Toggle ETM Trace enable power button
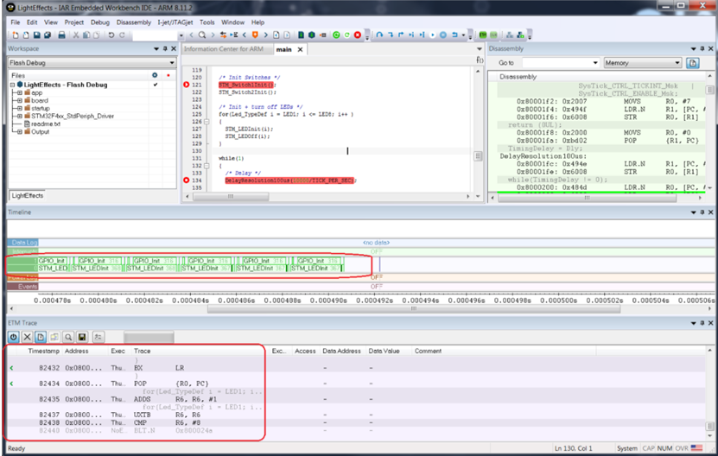This screenshot has width=718, height=456. coord(13,338)
